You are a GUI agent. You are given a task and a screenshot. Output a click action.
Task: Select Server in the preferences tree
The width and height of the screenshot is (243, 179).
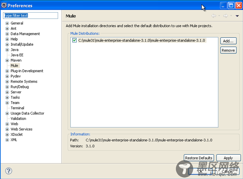(16, 92)
